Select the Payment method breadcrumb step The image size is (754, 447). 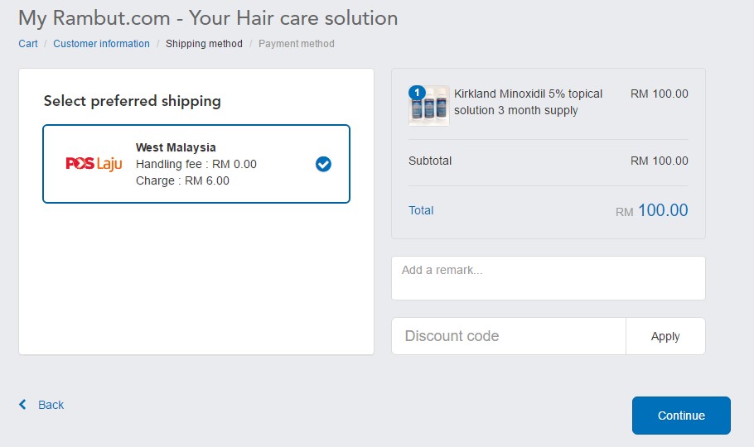(297, 44)
